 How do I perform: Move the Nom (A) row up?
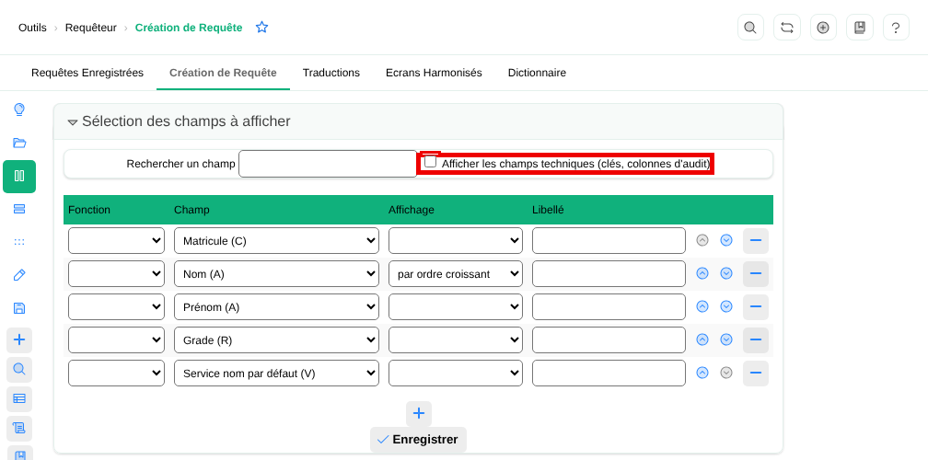tap(702, 274)
